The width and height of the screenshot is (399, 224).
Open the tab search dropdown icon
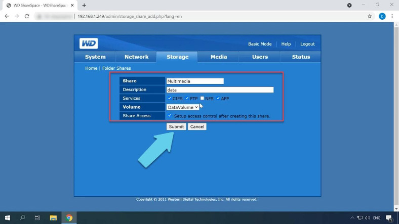click(x=349, y=5)
